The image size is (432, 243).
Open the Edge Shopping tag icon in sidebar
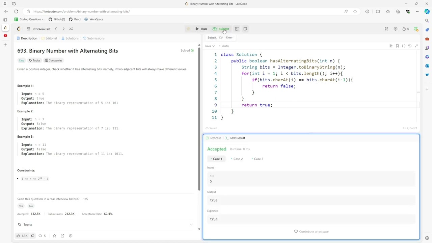click(x=427, y=30)
